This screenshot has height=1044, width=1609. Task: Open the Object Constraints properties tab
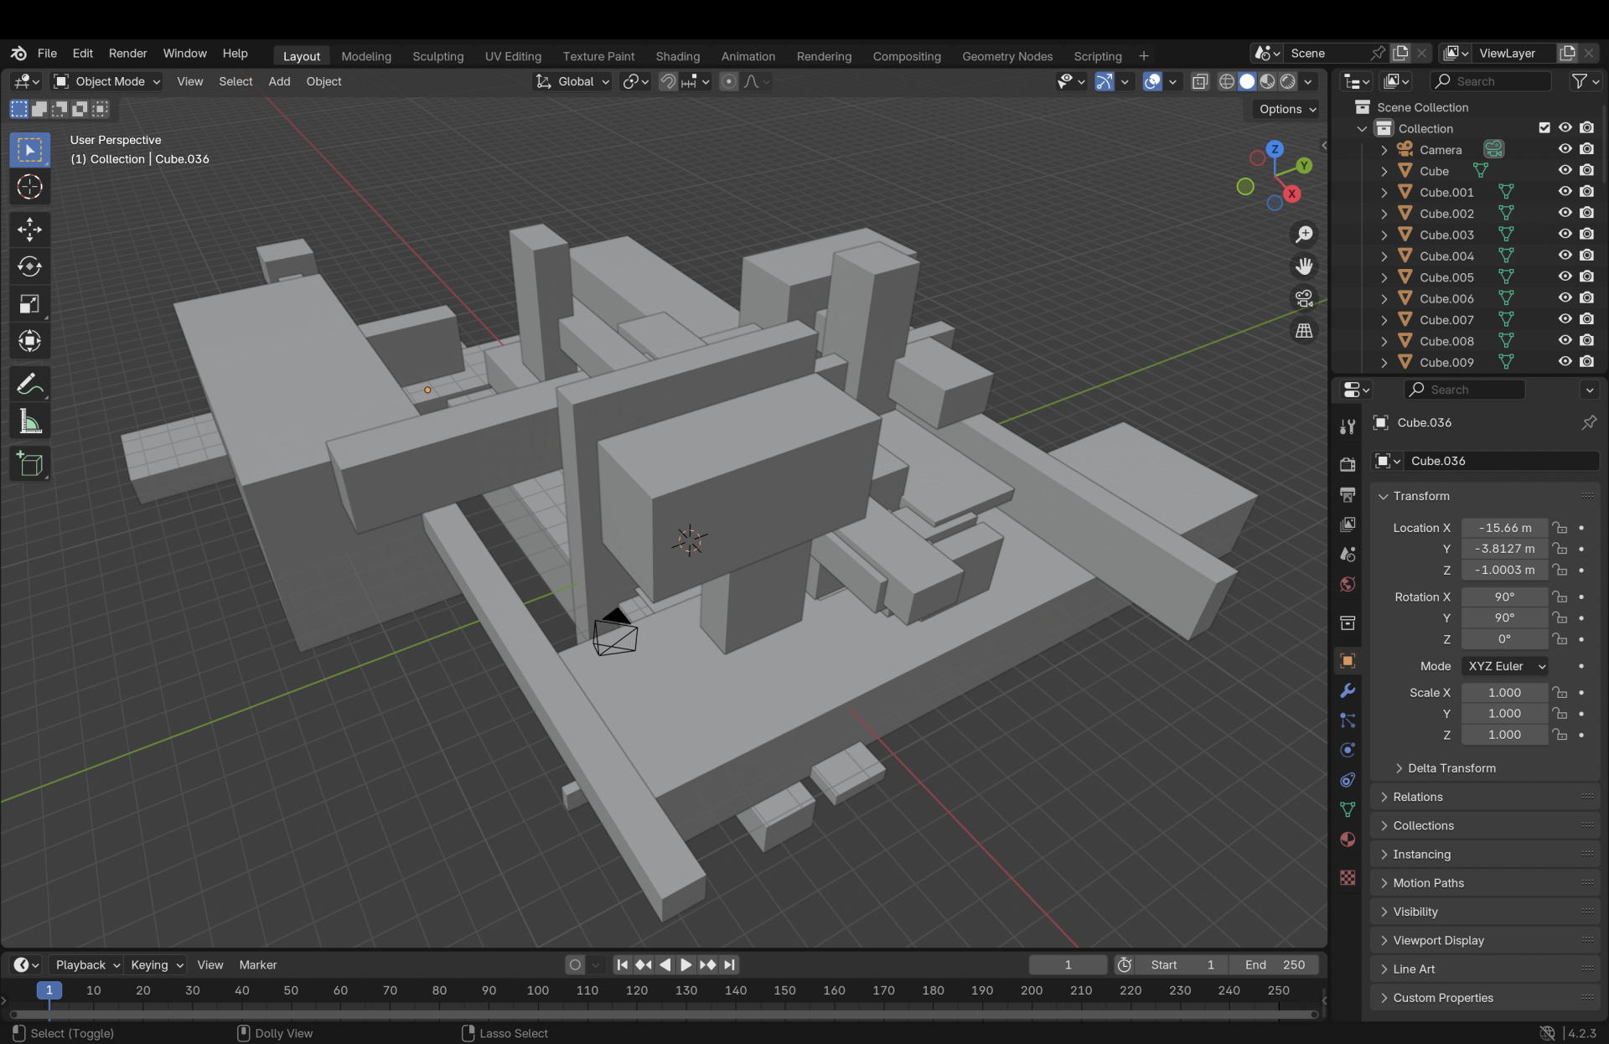click(1348, 780)
